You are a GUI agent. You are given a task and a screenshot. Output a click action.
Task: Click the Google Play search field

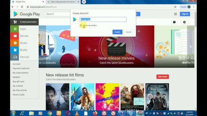(58, 14)
